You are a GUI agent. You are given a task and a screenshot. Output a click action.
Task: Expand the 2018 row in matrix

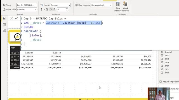[x=12, y=53]
